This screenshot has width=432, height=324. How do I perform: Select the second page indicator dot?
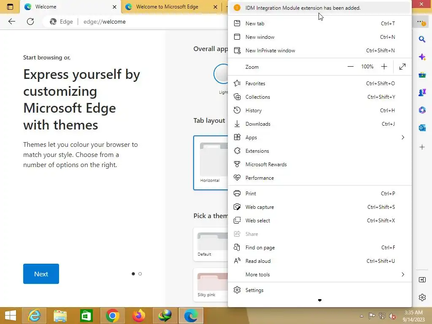point(140,274)
